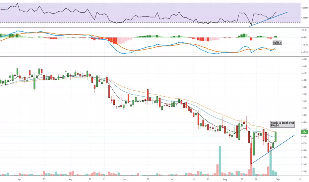Click the 3.60 price scale label
Viewport: 309px width, 182px height.
tap(304, 164)
